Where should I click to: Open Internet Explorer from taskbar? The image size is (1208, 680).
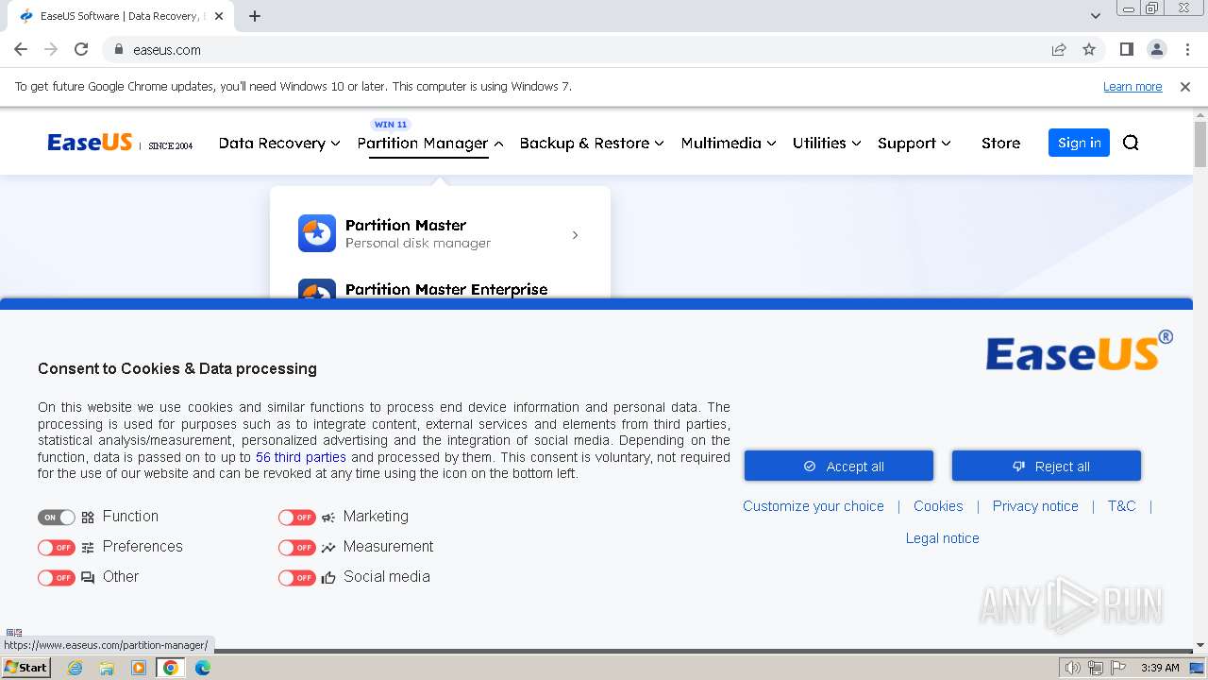pyautogui.click(x=75, y=668)
